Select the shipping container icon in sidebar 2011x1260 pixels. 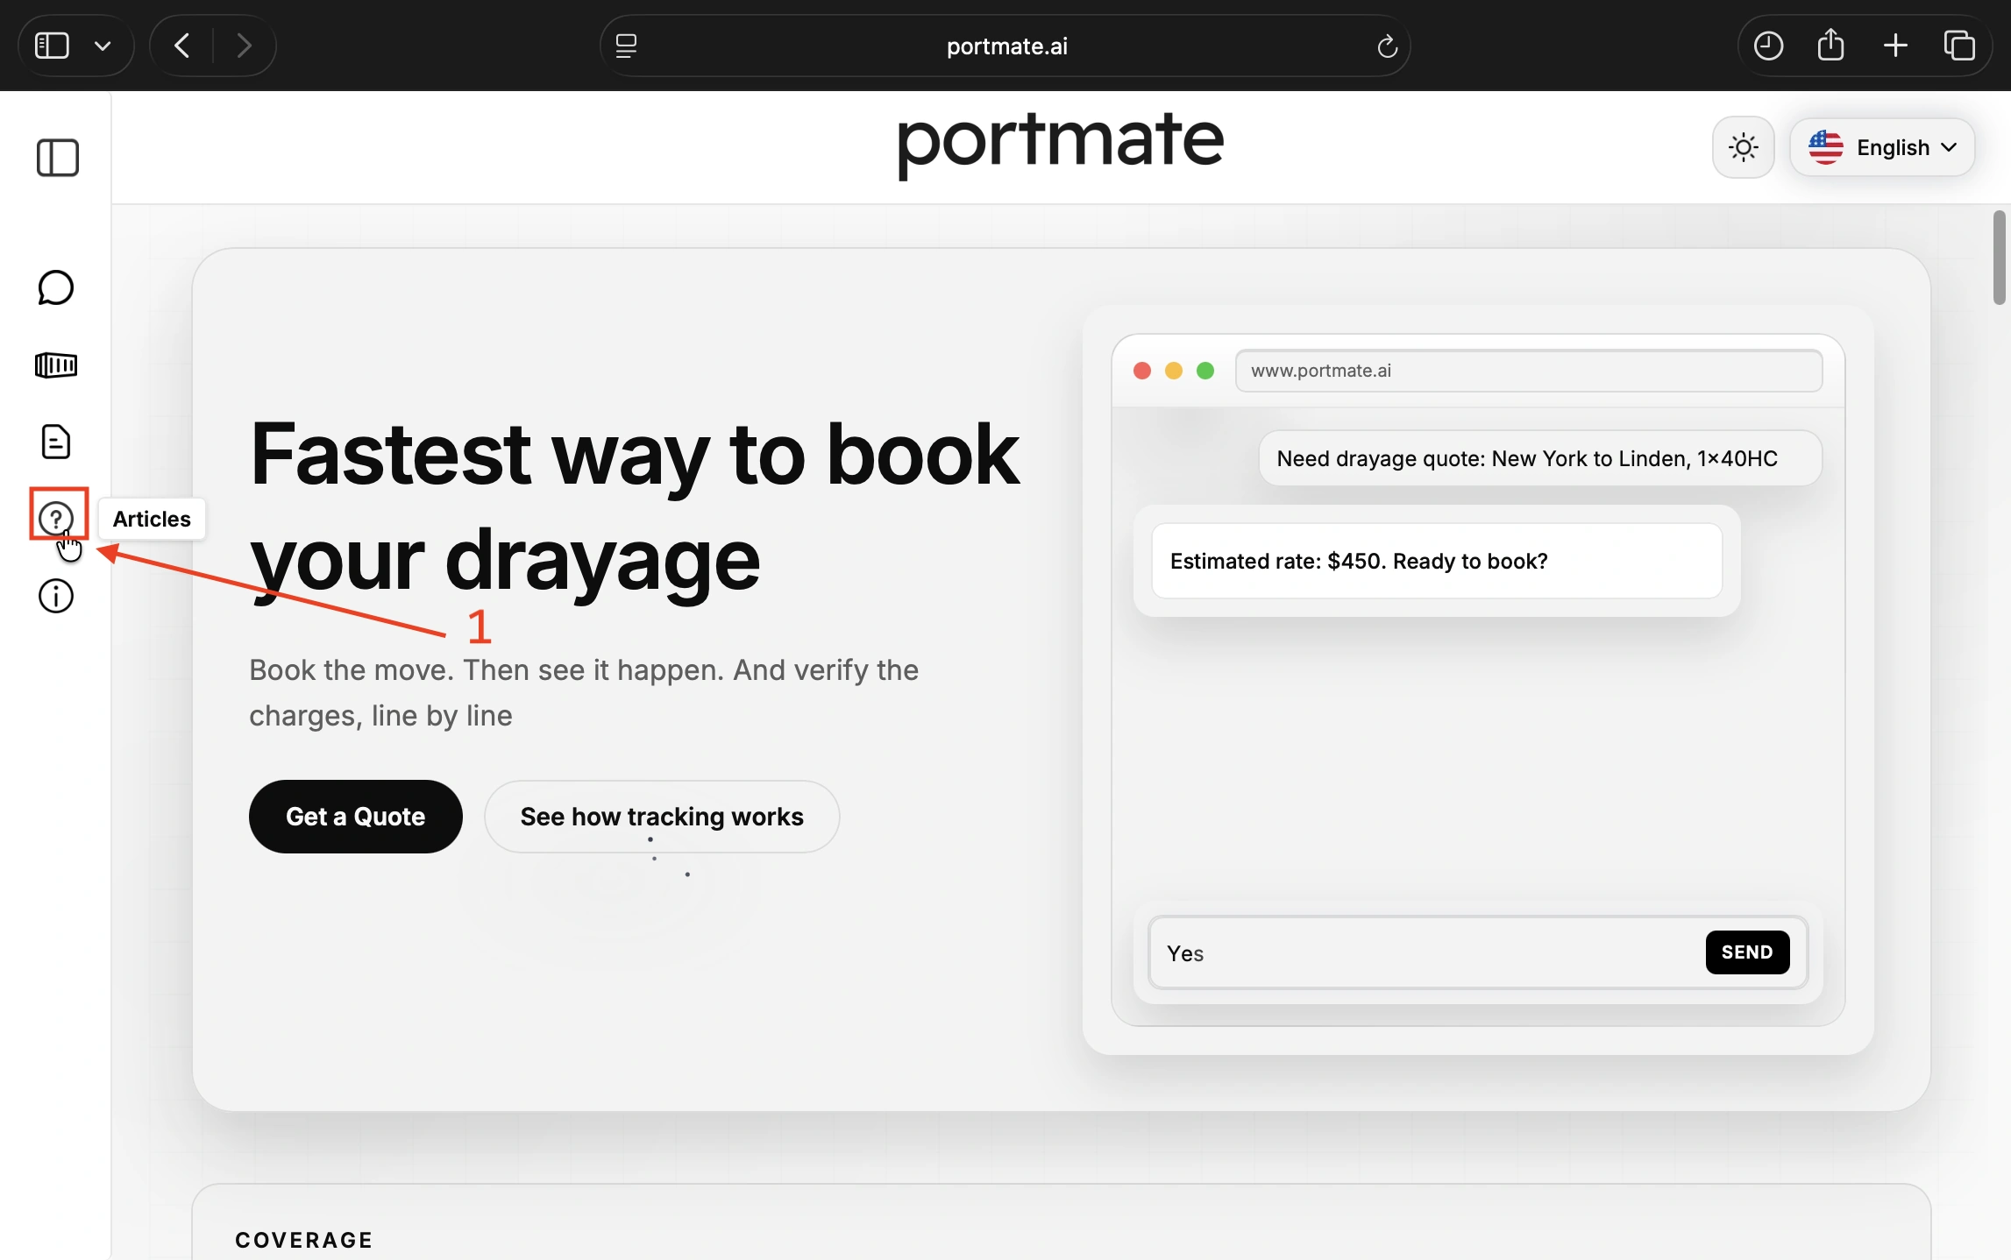(56, 365)
